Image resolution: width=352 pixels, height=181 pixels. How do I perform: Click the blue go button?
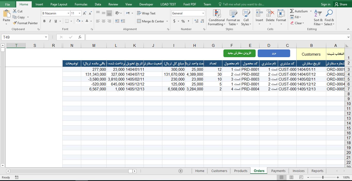pyautogui.click(x=274, y=53)
